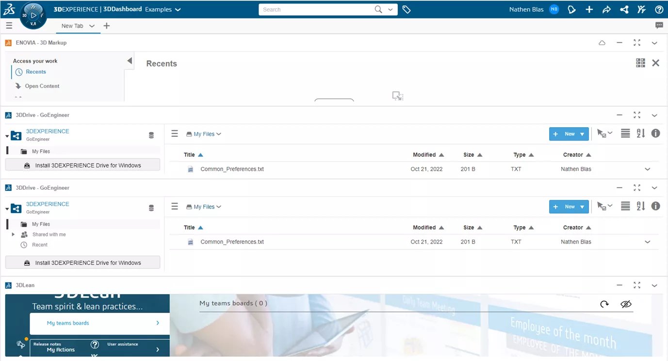The image size is (668, 361).
Task: Open notifications icon next to the avatar
Action: (x=572, y=9)
